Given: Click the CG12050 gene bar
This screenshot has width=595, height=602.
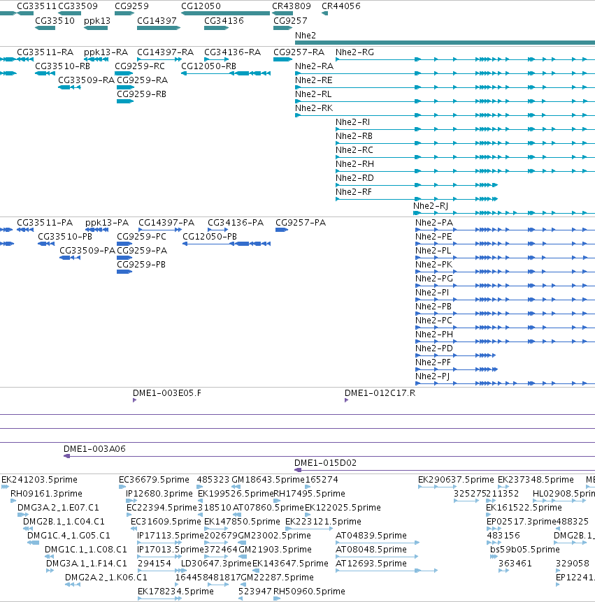Looking at the screenshot, I should click(226, 13).
